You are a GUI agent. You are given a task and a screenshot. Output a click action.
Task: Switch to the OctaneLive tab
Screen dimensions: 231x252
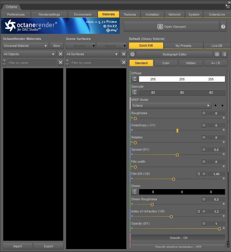[x=217, y=14]
